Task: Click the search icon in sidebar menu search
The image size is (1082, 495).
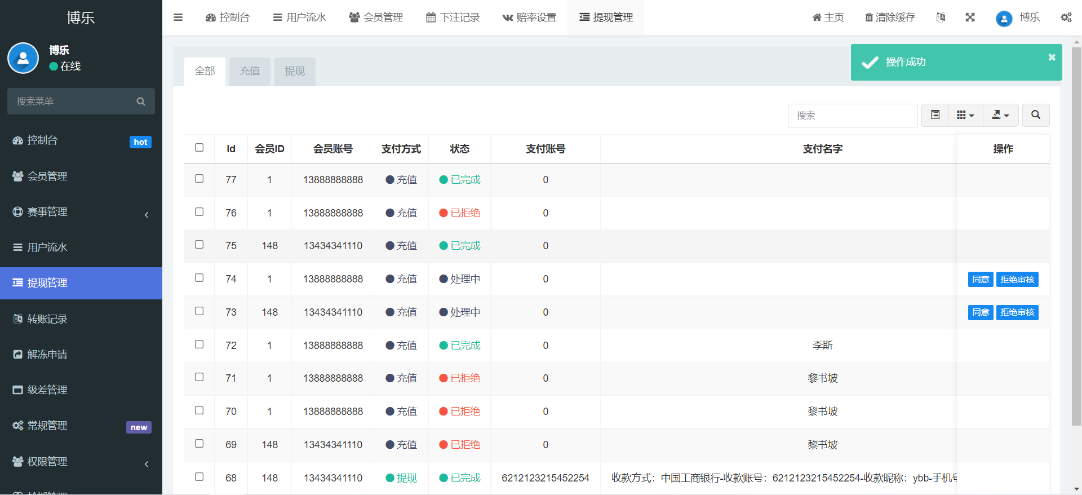Action: 141,101
